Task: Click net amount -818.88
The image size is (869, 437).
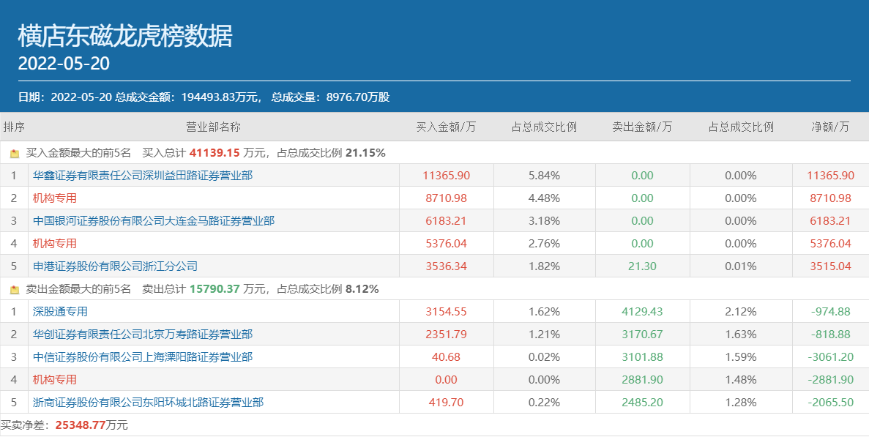Action: point(830,335)
